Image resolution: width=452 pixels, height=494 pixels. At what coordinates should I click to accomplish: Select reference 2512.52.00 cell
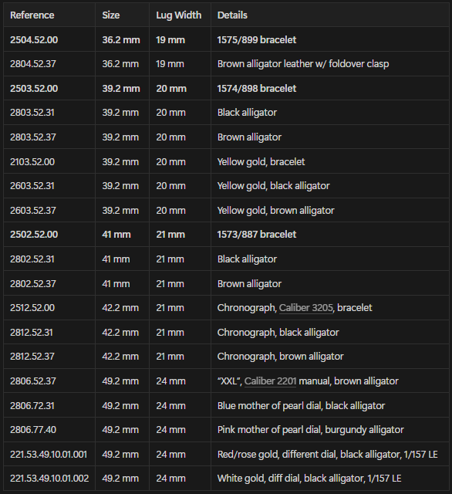[49, 308]
